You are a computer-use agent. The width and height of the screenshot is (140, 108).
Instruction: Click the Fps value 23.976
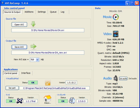pos(116,70)
